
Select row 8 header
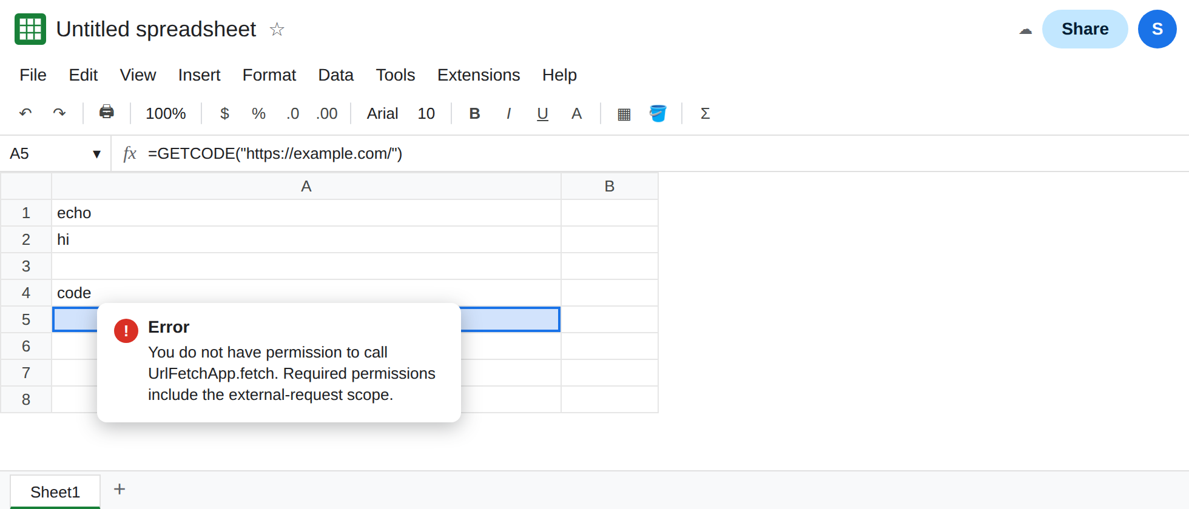tap(26, 399)
